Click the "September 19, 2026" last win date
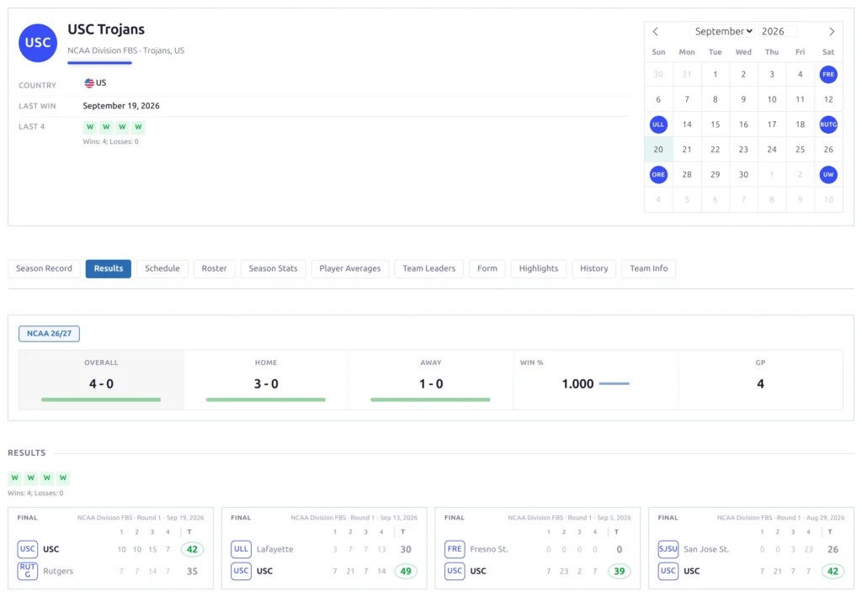Viewport: 862px width, 597px height. (121, 106)
